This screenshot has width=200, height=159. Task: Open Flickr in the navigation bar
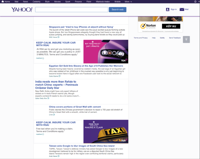point(89,2)
